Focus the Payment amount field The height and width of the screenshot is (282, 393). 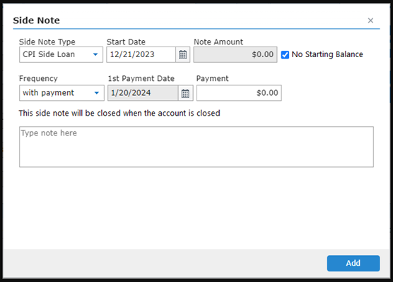tap(239, 93)
